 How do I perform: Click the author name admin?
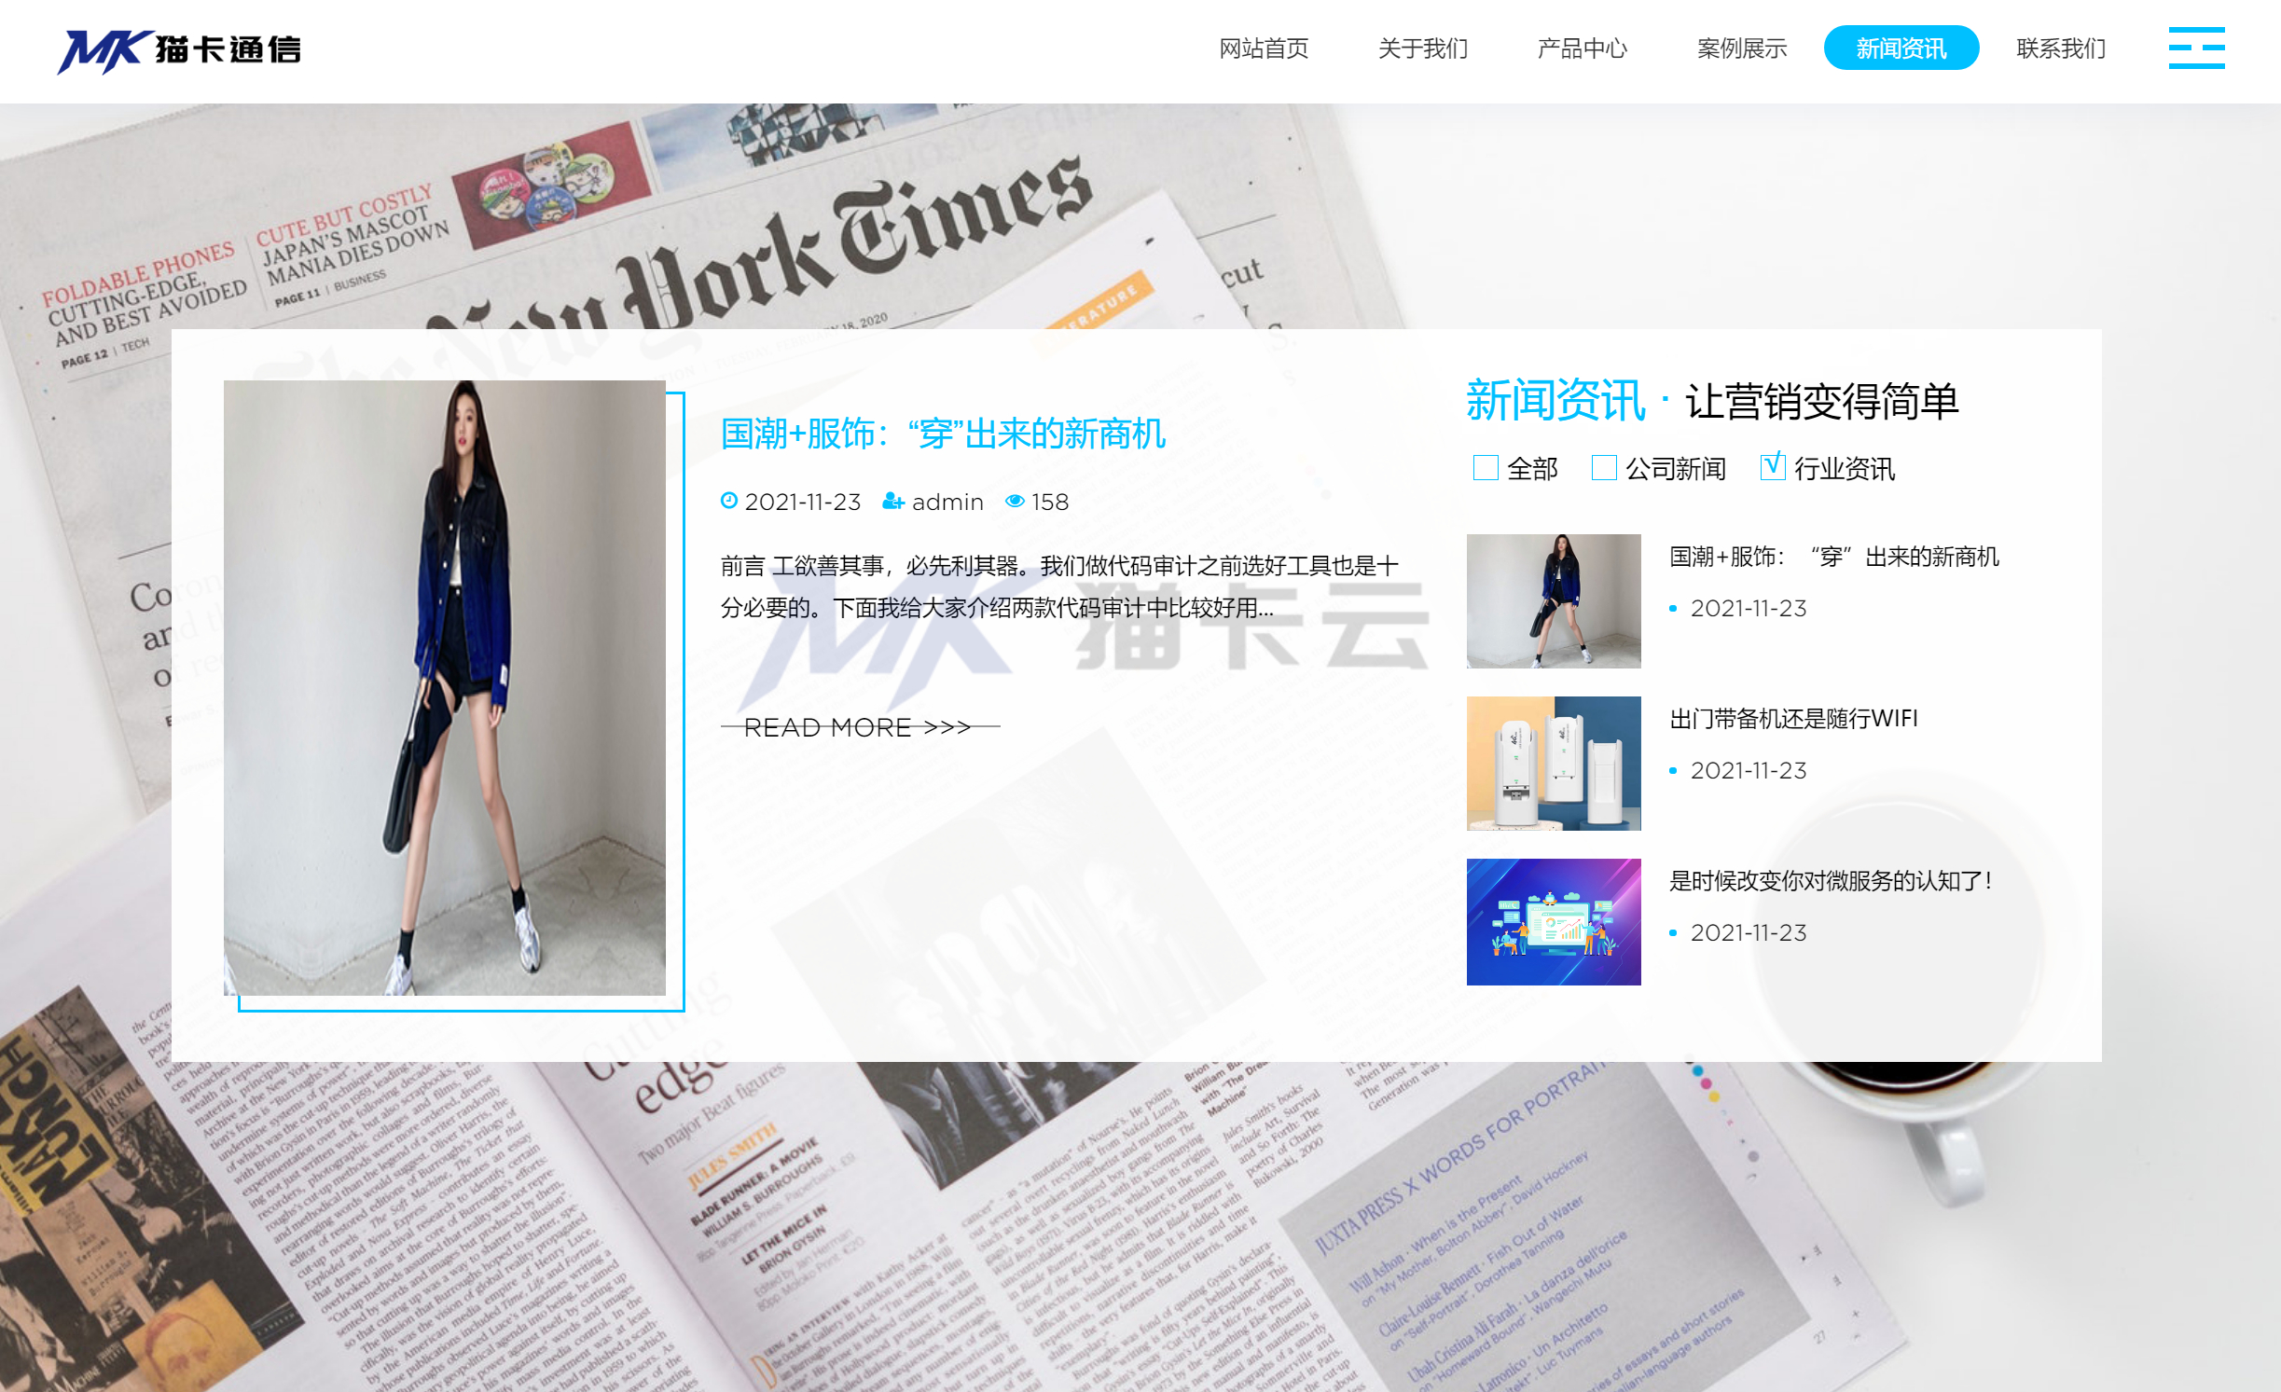pos(947,503)
